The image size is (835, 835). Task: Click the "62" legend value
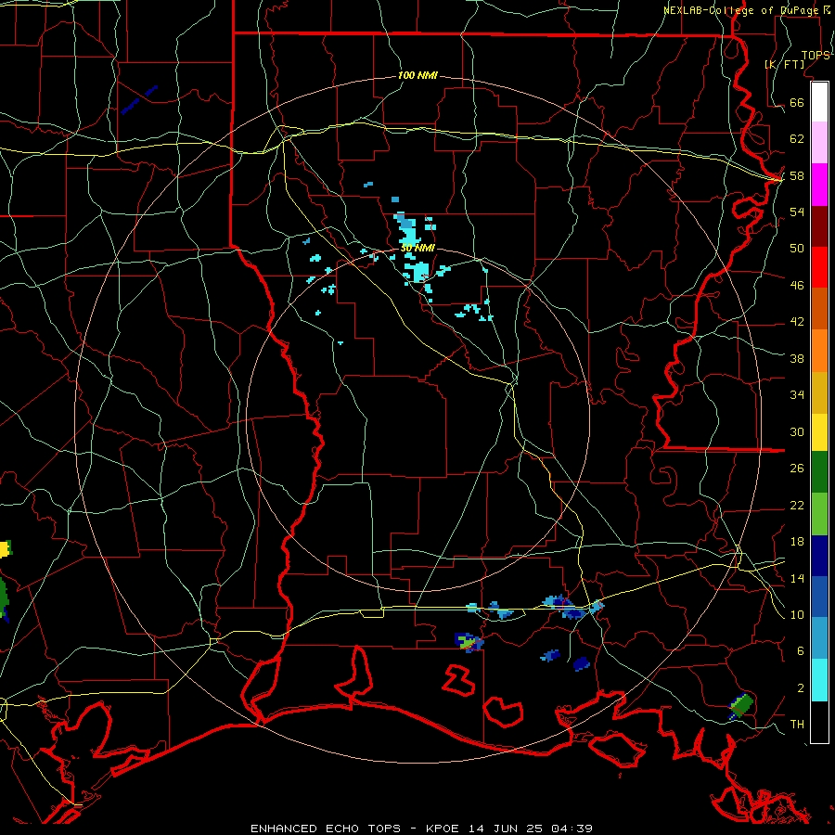click(x=797, y=139)
